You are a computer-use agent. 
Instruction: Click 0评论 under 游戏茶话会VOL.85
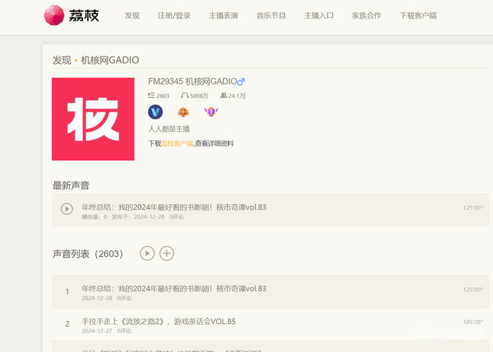124,331
